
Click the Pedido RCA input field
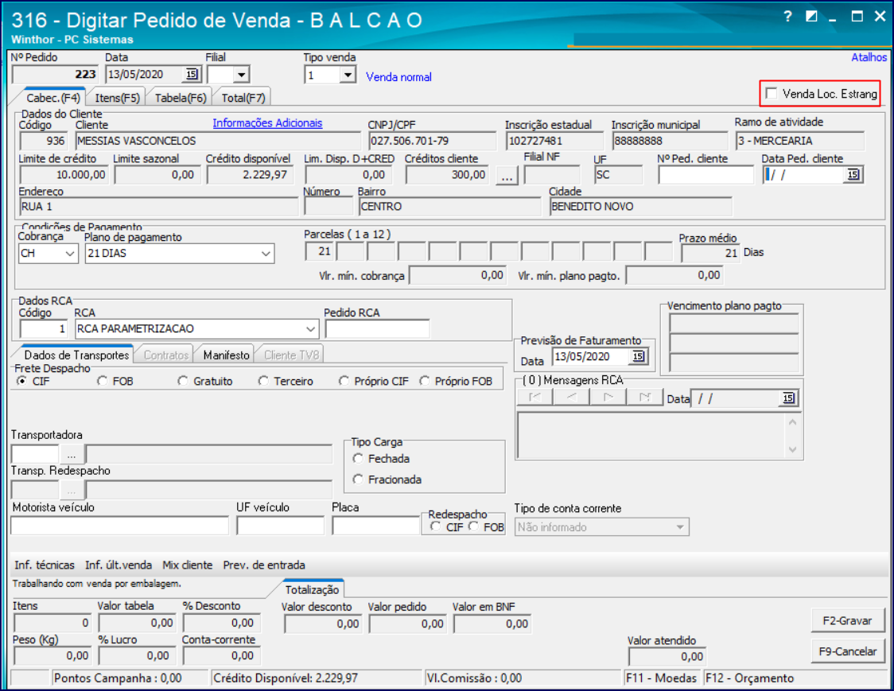(378, 329)
